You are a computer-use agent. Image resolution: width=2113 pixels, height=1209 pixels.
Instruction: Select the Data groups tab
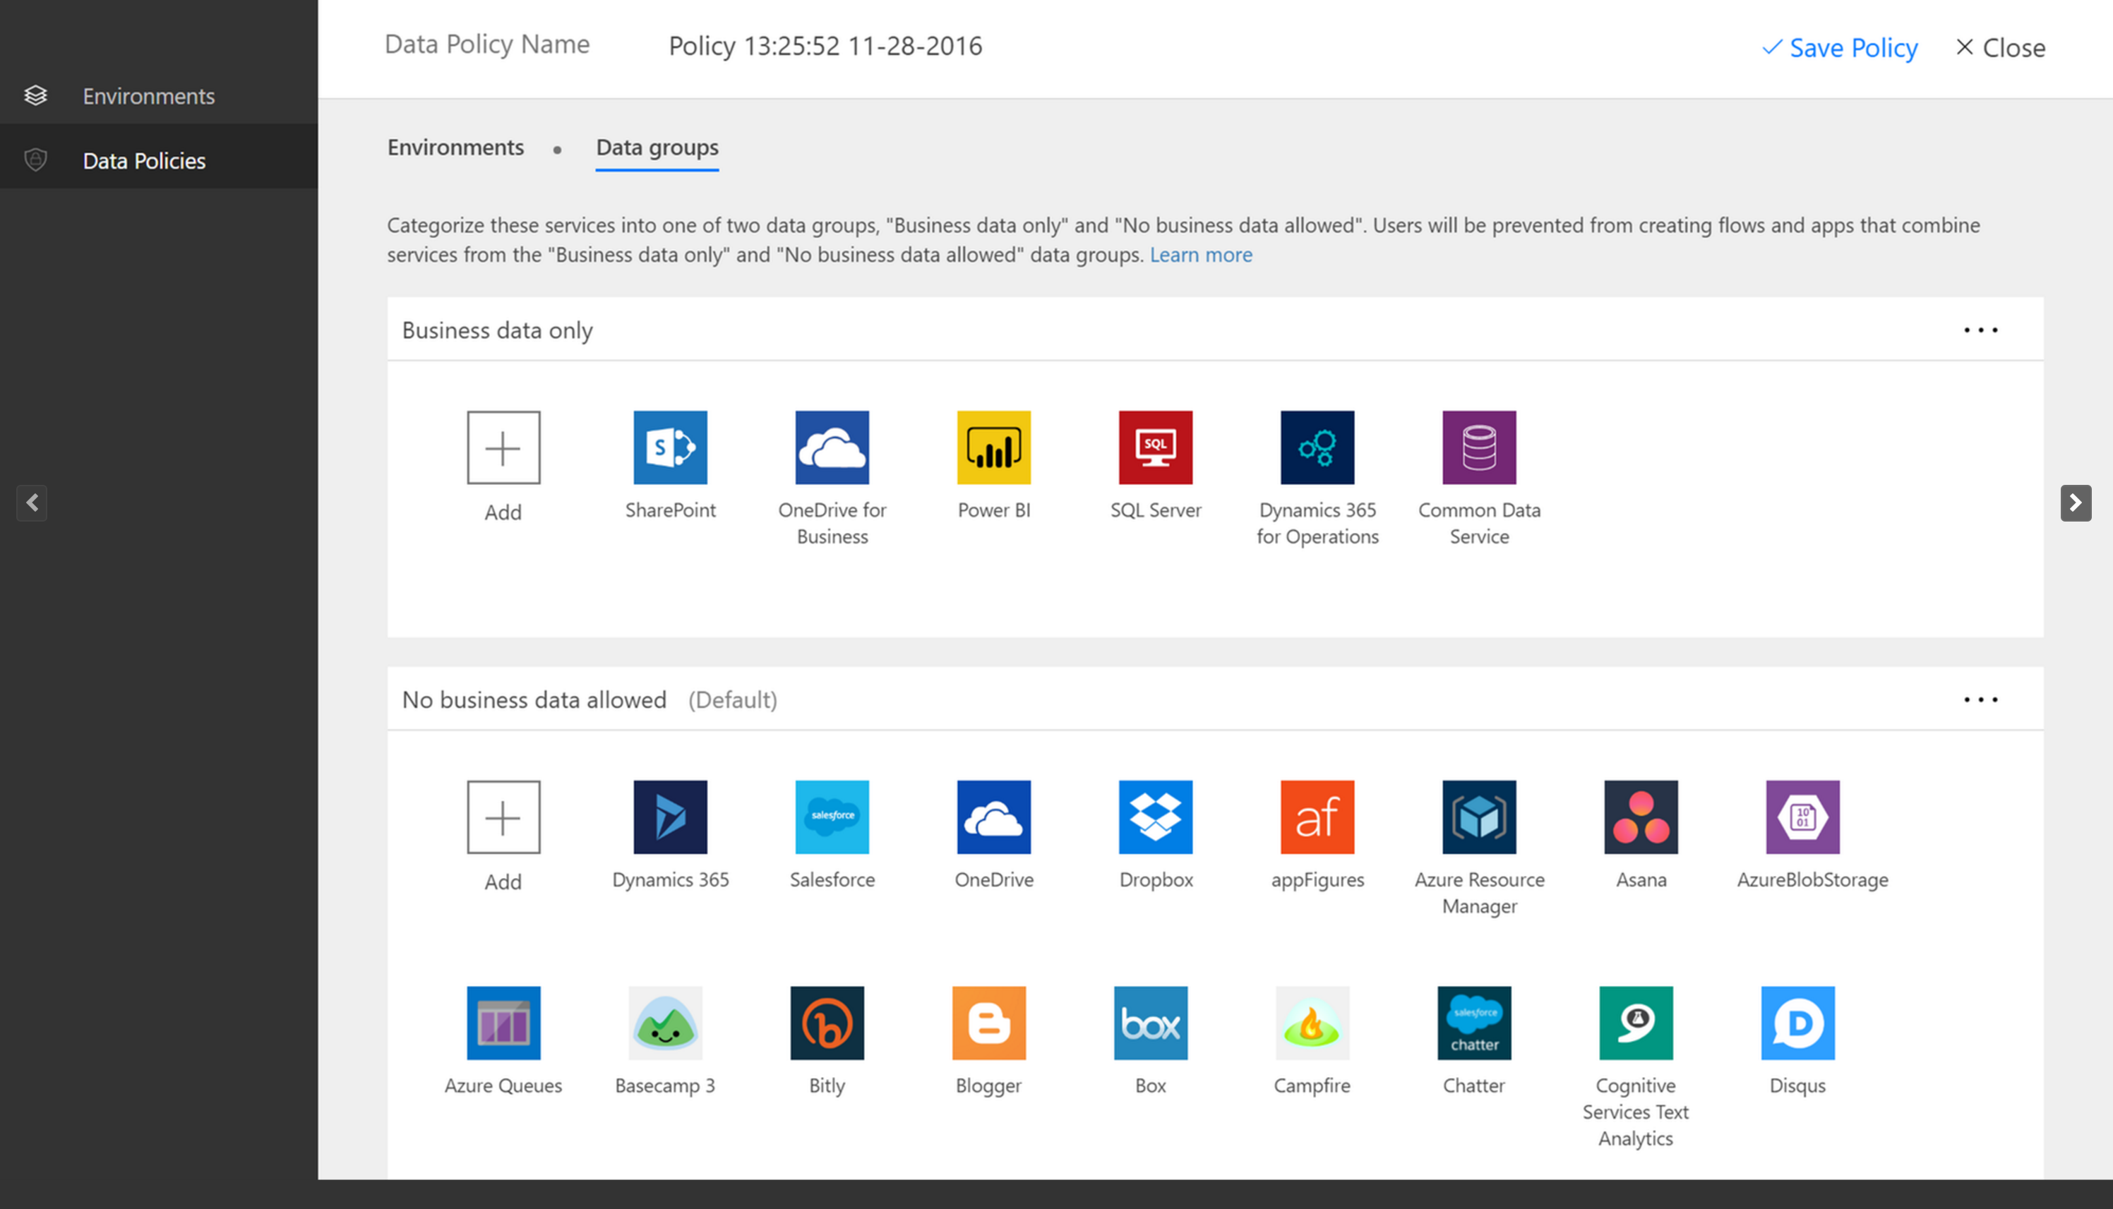point(657,147)
